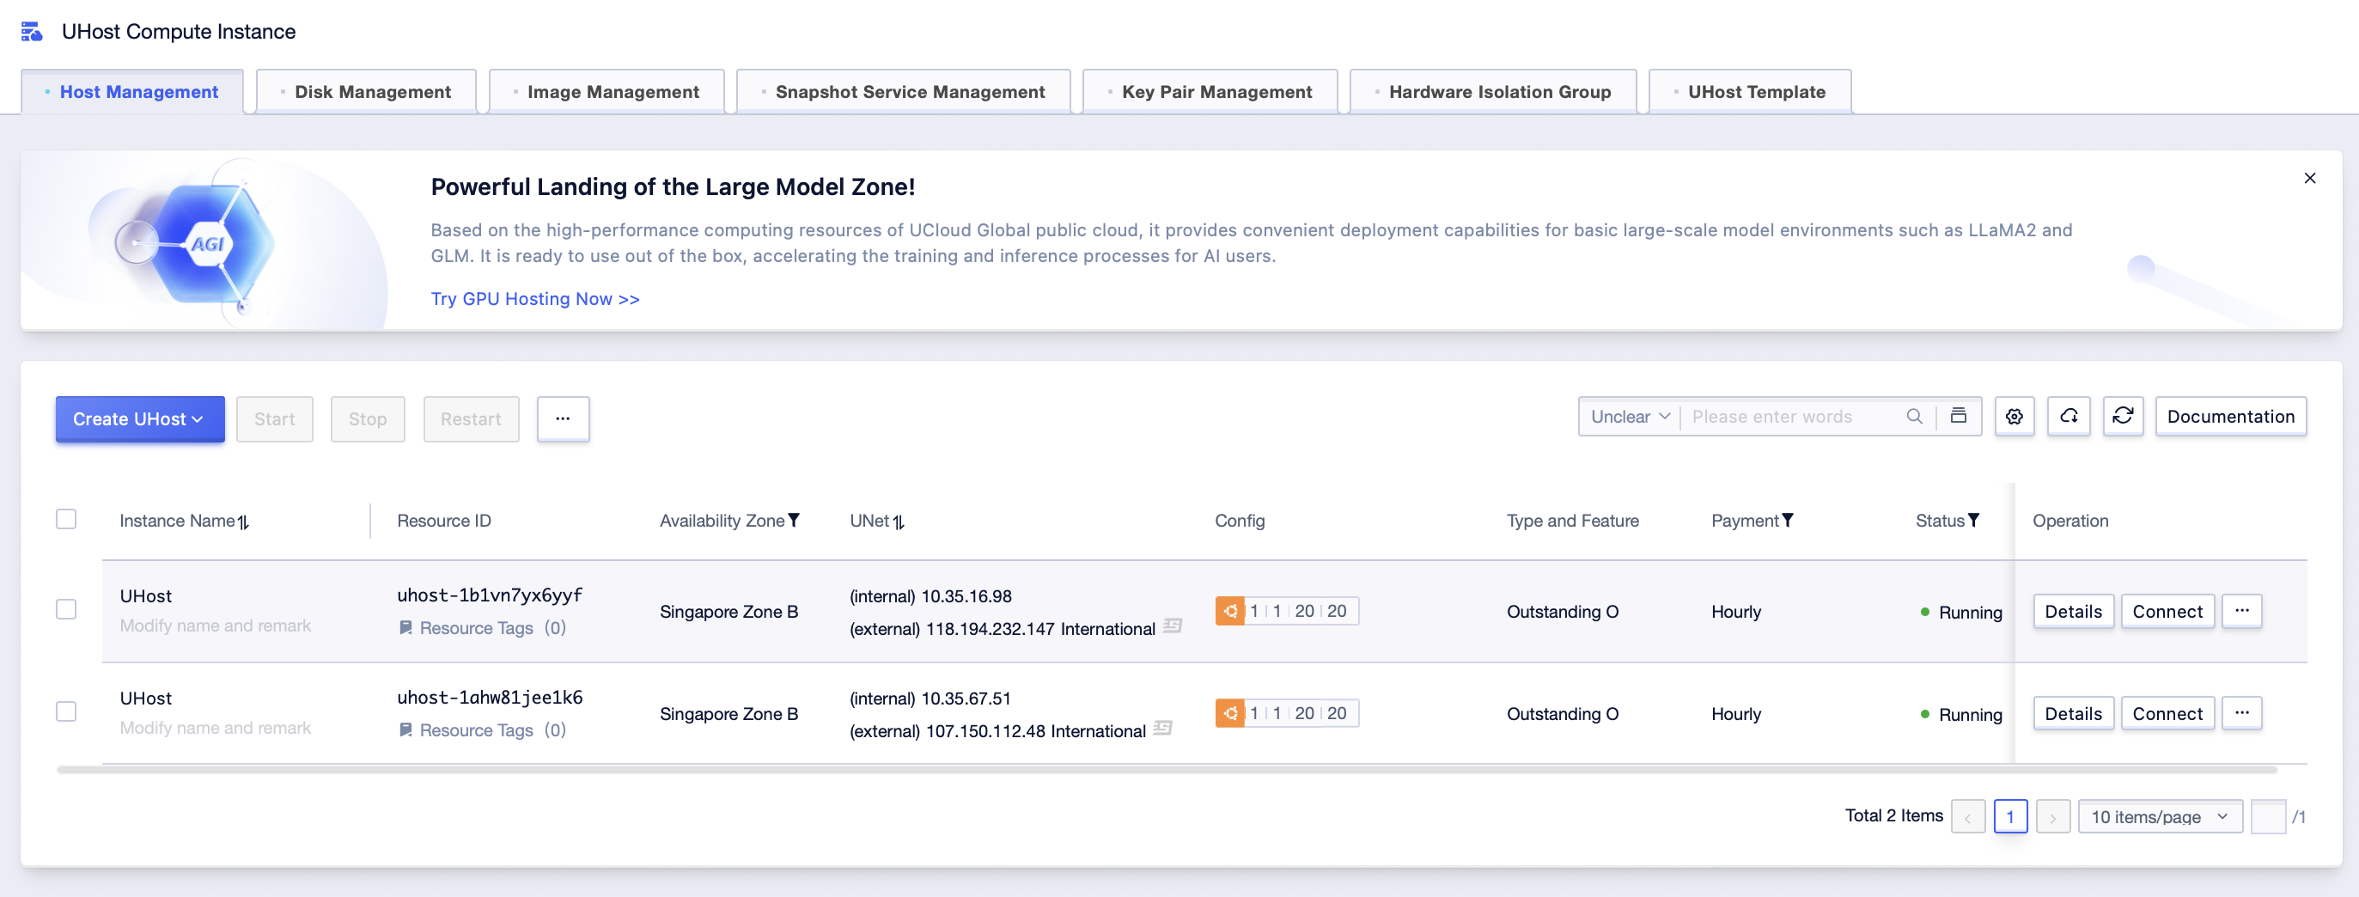Click the jump-to-page input box

tap(2266, 816)
